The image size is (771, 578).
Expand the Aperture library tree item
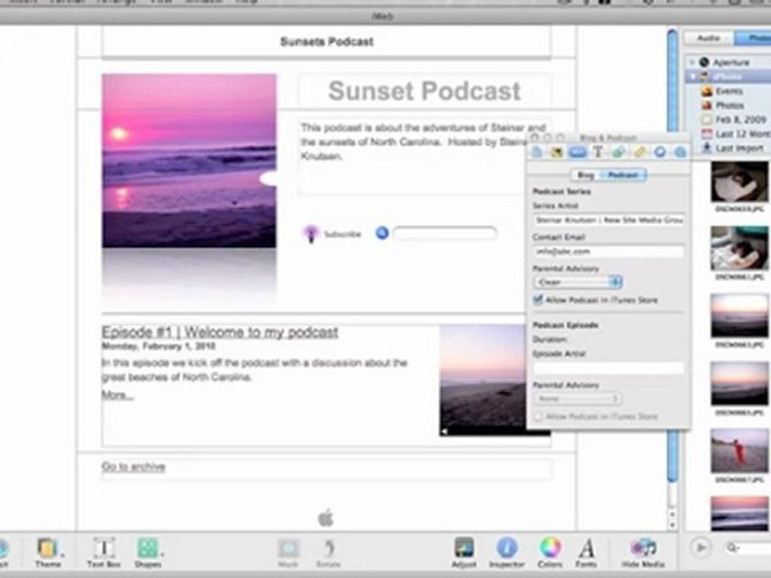click(x=692, y=63)
